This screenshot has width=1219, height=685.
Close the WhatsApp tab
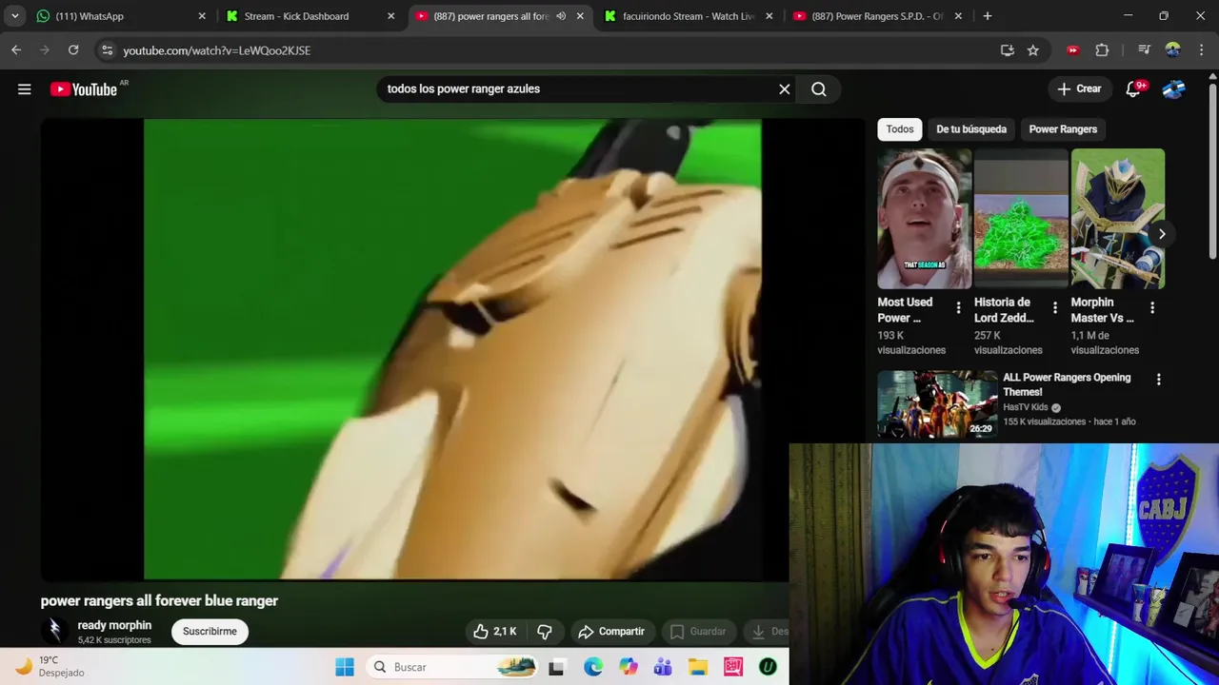tap(202, 16)
